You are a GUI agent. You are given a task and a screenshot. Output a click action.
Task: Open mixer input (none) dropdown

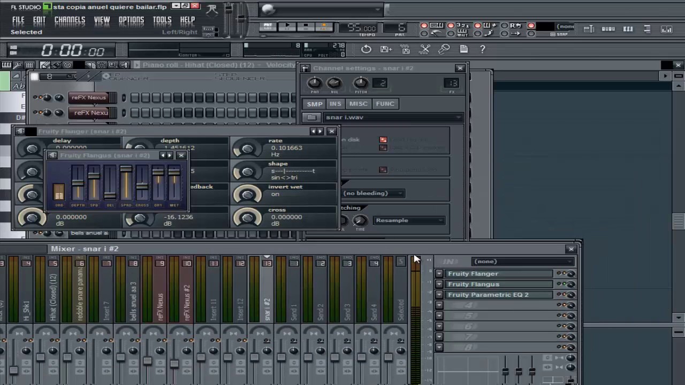click(x=523, y=261)
